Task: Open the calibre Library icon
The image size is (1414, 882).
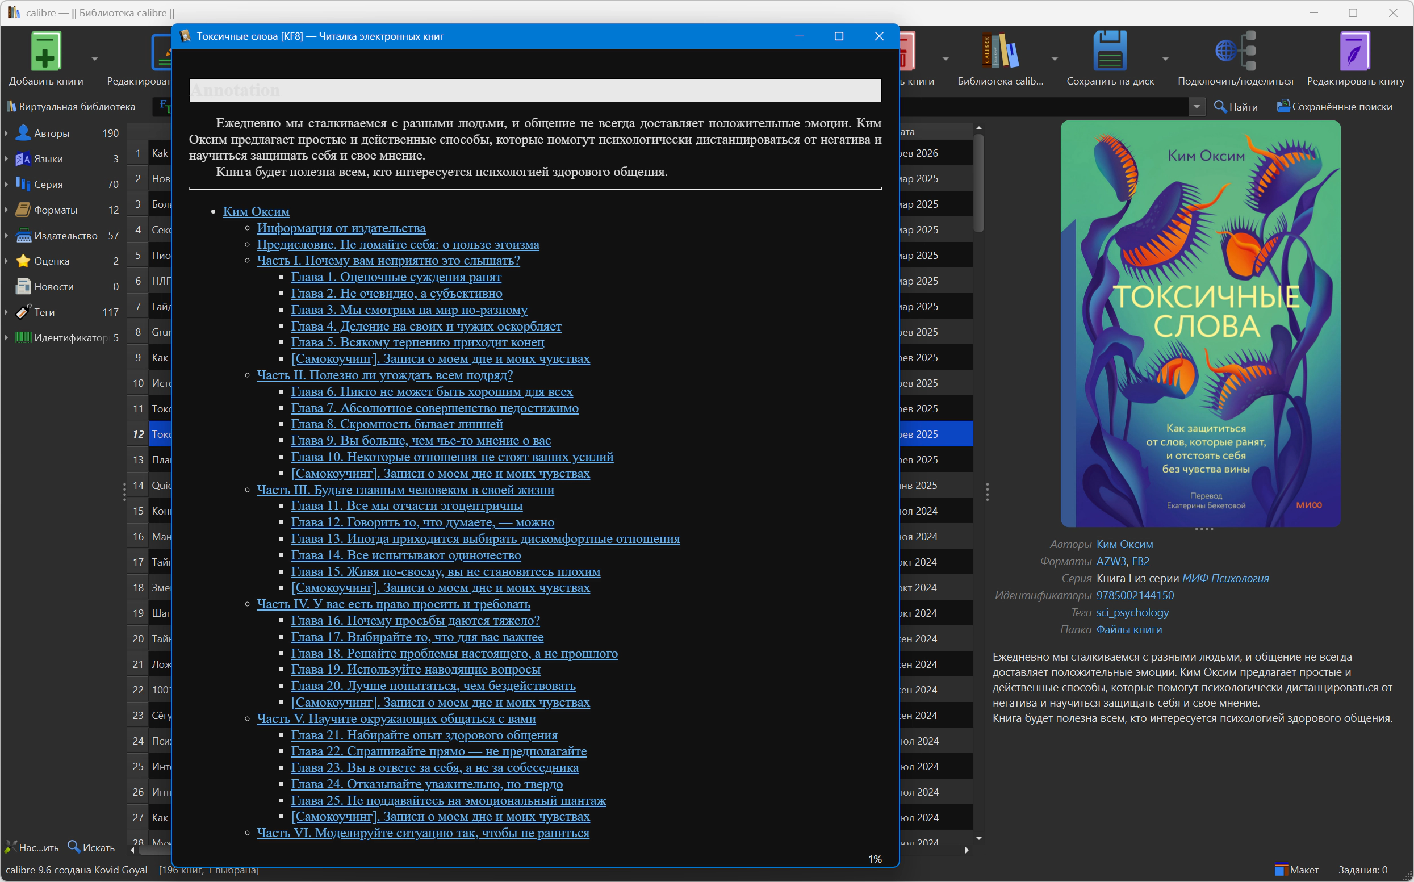Action: tap(1000, 51)
